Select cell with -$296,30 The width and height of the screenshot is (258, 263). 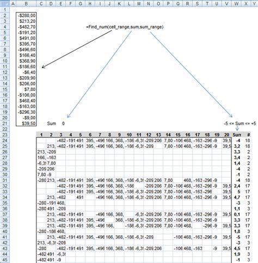click(x=26, y=112)
